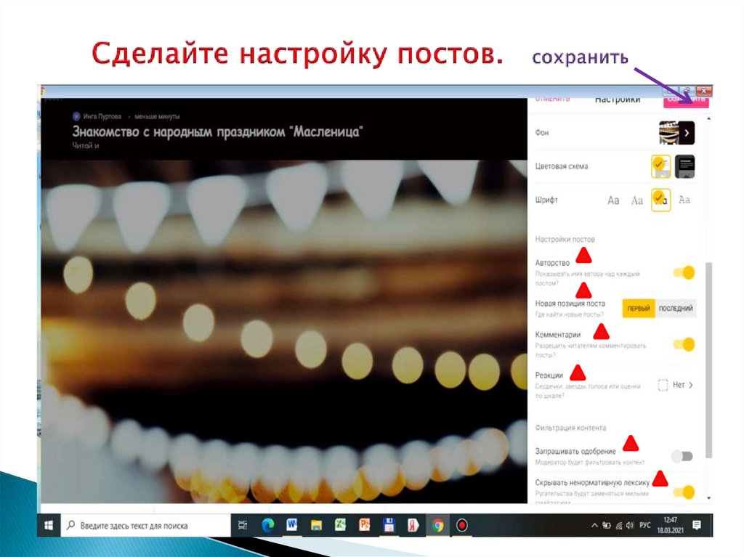This screenshot has width=744, height=557.
Task: Toggle Скрывать ненормативную лексику switch
Action: 684,492
